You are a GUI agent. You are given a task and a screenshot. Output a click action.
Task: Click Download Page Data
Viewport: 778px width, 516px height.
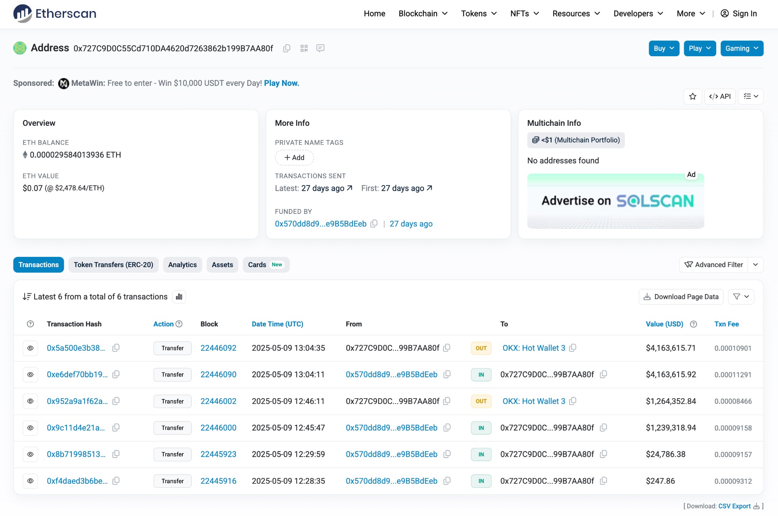pyautogui.click(x=681, y=297)
